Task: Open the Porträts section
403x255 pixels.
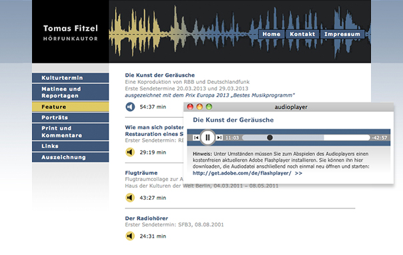Action: click(71, 117)
